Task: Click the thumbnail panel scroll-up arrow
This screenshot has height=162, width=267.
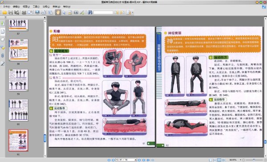Action: coord(45,21)
